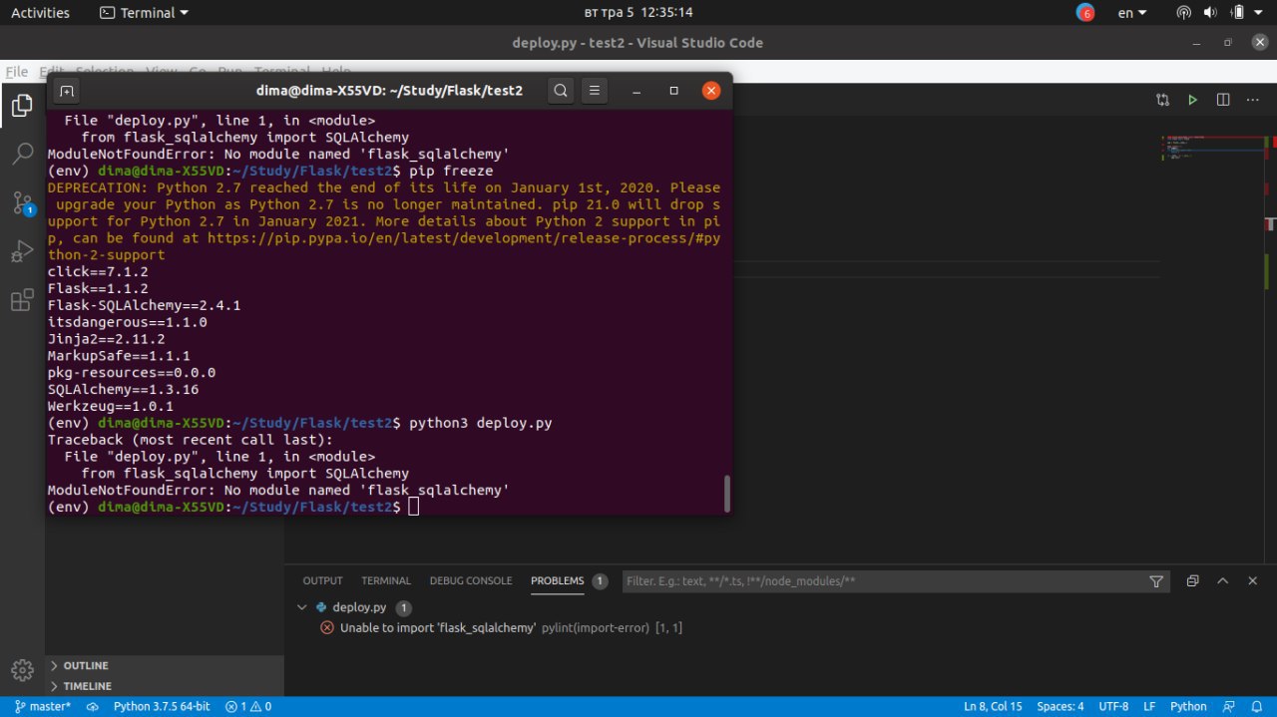Split the editor to the right
Screen dimensions: 1277x717
point(1223,100)
